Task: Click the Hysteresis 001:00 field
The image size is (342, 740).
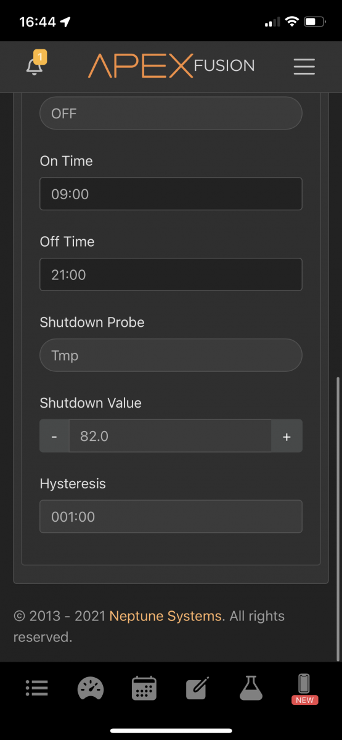Action: (171, 516)
